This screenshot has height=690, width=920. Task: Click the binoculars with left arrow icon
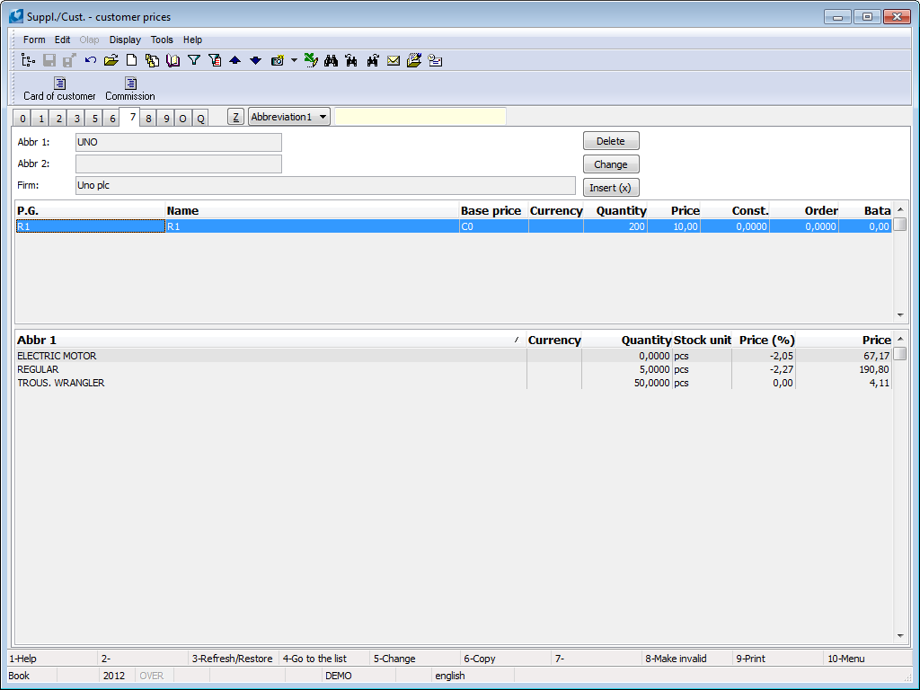[351, 60]
